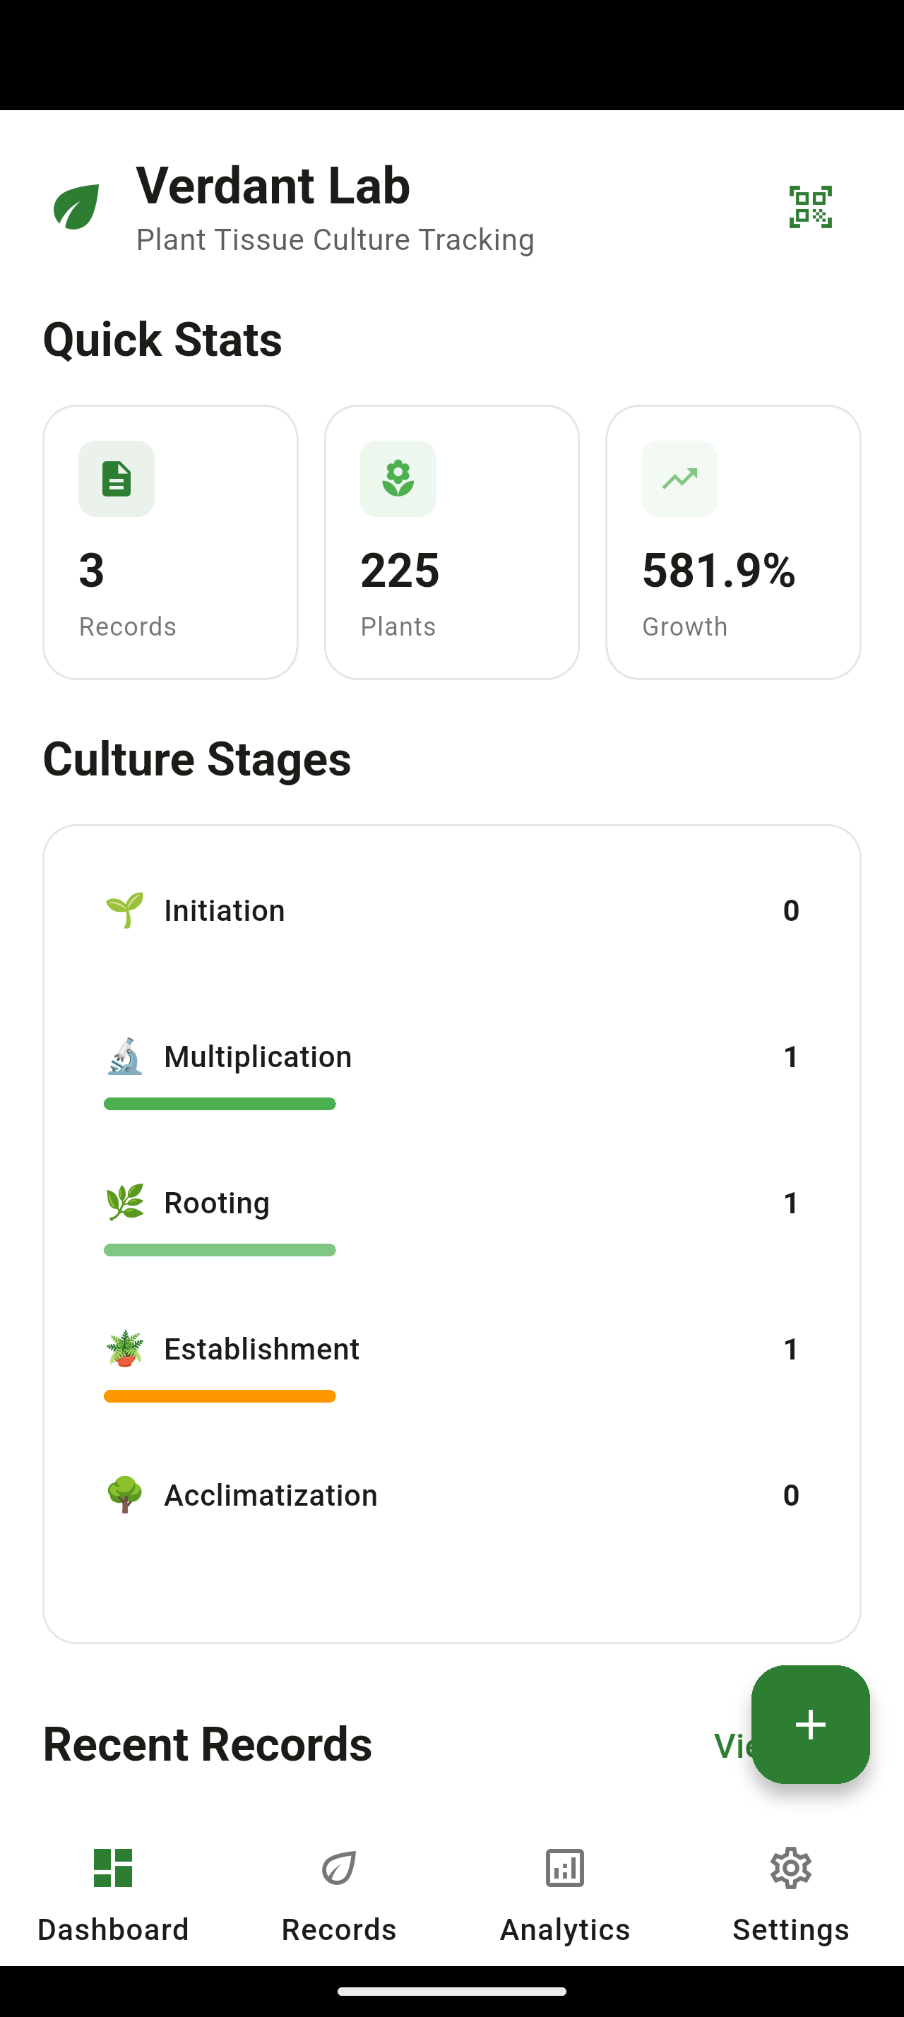Screen dimensions: 904x2017
Task: Tap the green plus button to add record
Action: point(810,1724)
